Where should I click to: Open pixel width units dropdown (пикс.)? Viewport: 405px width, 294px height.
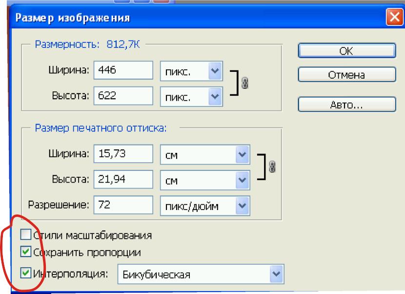[x=191, y=71]
